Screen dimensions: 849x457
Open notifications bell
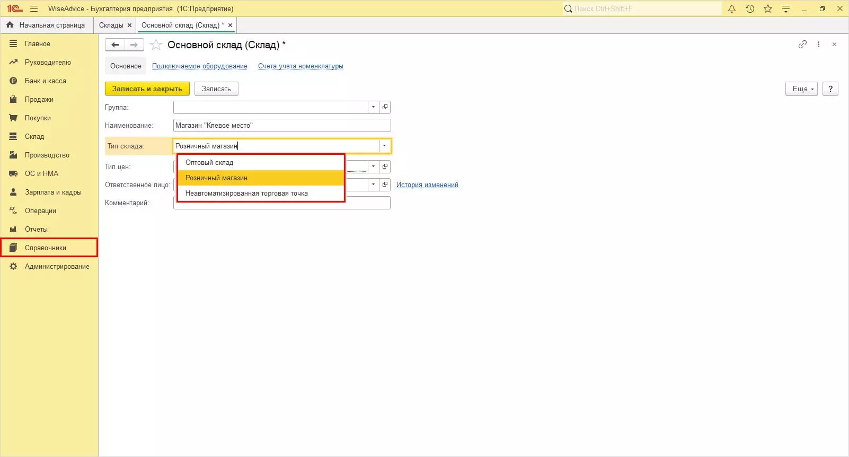tap(732, 8)
